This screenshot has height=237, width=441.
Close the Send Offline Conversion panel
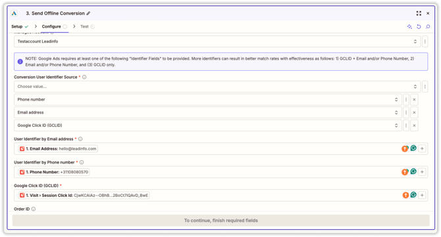coord(428,13)
